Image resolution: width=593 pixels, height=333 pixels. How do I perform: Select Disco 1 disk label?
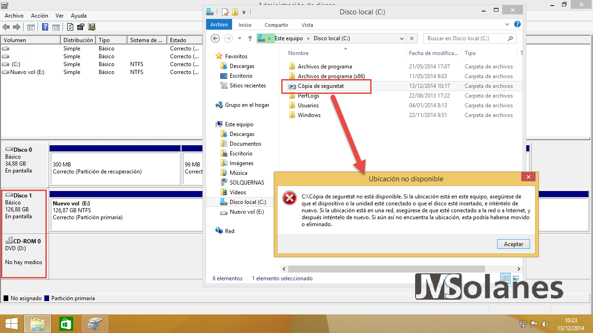click(23, 196)
